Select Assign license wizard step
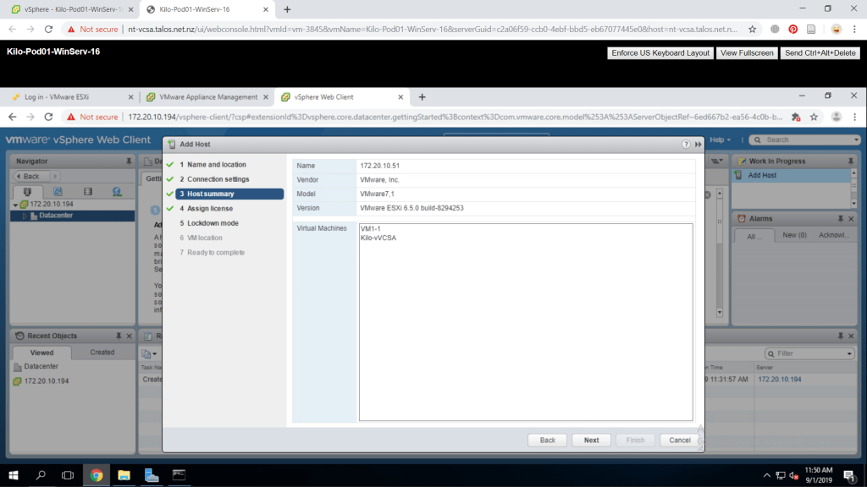This screenshot has width=867, height=487. [x=209, y=208]
